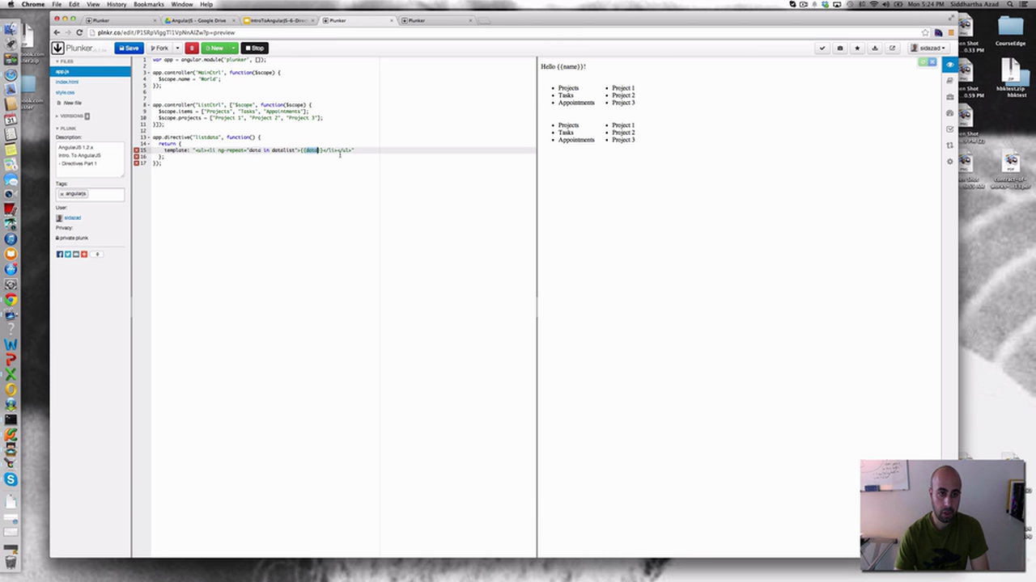Open the Bookmarks menu in menu bar

coord(149,4)
